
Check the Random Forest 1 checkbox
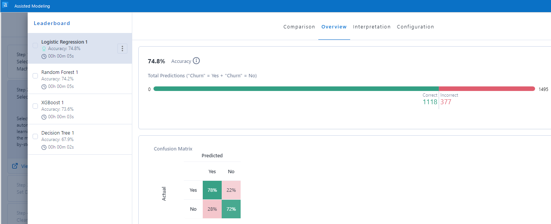(35, 75)
